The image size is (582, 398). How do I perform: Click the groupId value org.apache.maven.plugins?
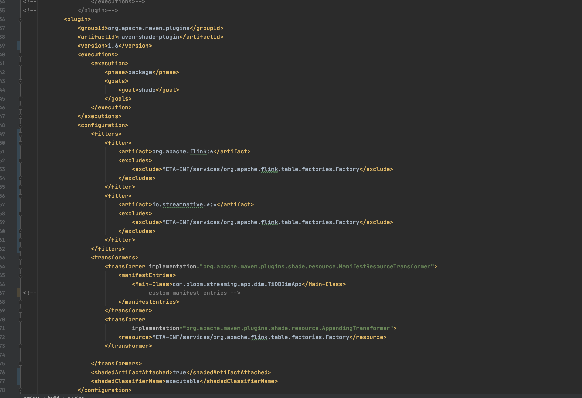tap(149, 28)
